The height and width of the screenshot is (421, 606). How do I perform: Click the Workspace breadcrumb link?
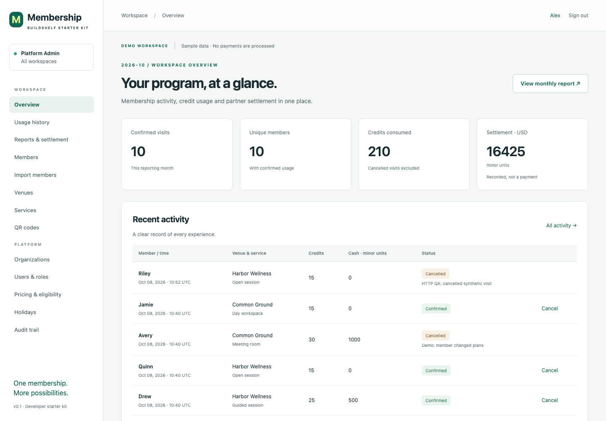click(x=134, y=16)
